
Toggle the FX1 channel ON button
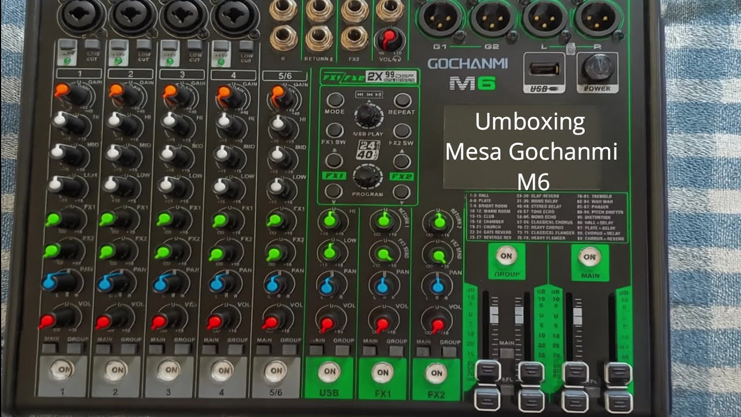(383, 372)
